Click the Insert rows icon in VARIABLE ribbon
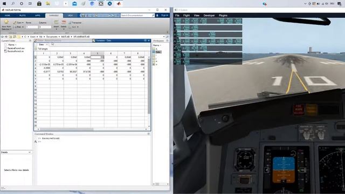Screen dimensions: 345x194 [56, 22]
